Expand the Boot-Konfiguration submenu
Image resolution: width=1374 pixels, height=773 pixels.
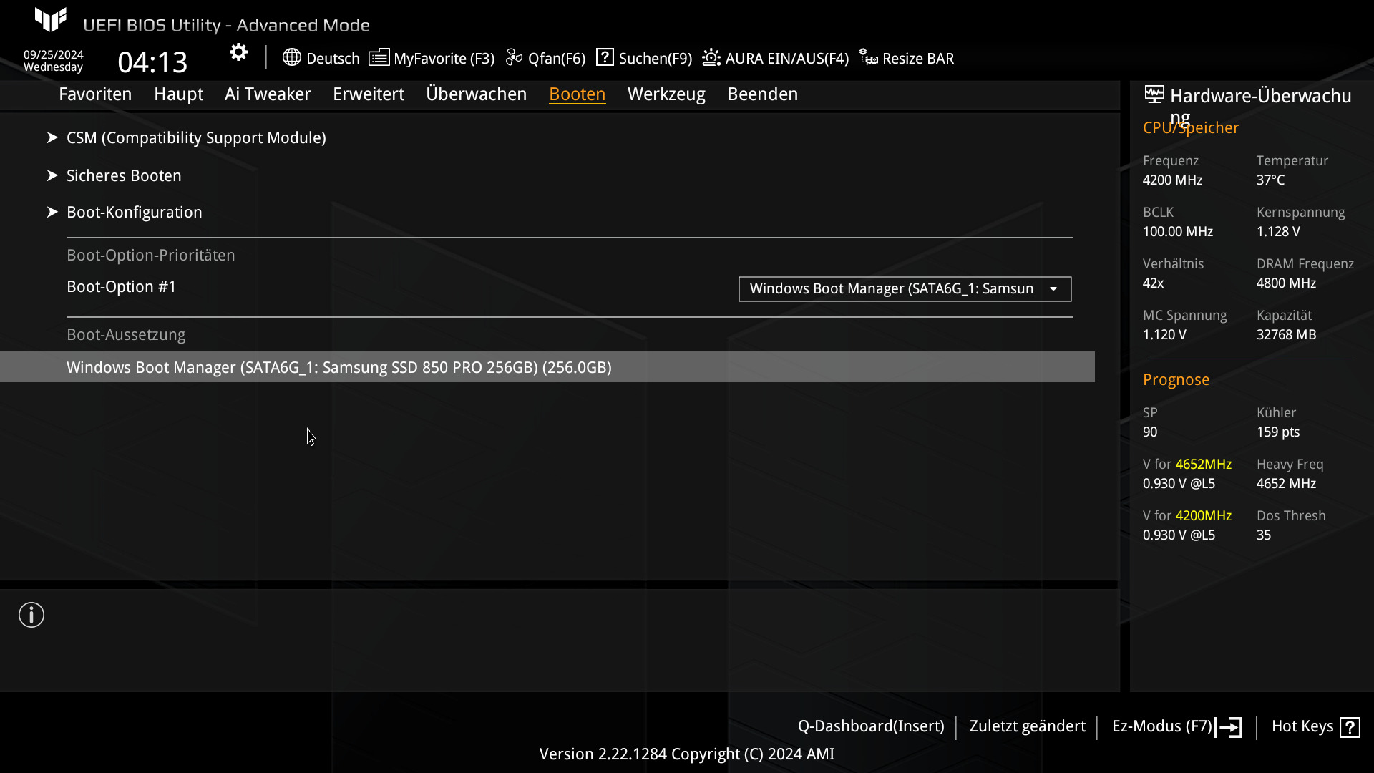click(134, 212)
